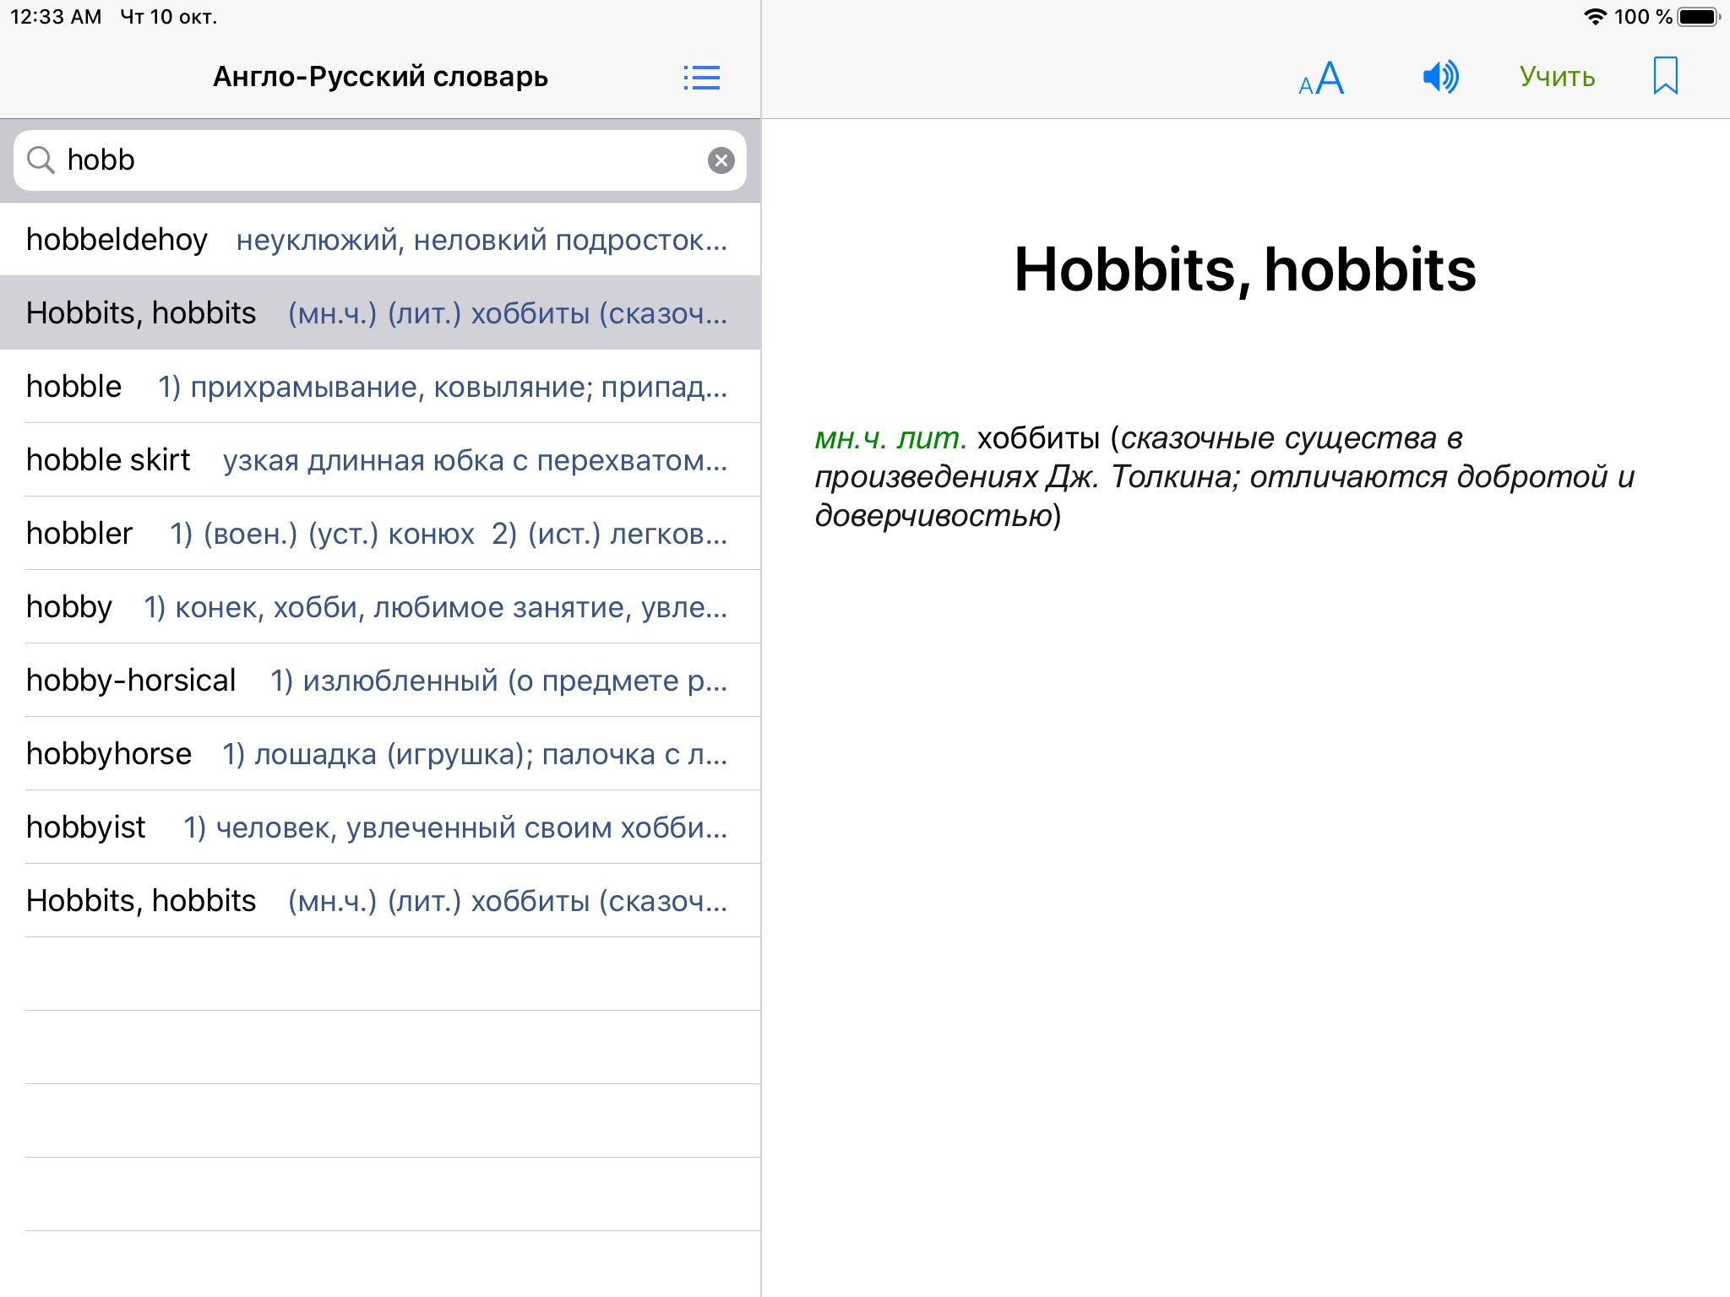Check the Wi-Fi status icon
Viewport: 1730px width, 1297px height.
[1594, 17]
